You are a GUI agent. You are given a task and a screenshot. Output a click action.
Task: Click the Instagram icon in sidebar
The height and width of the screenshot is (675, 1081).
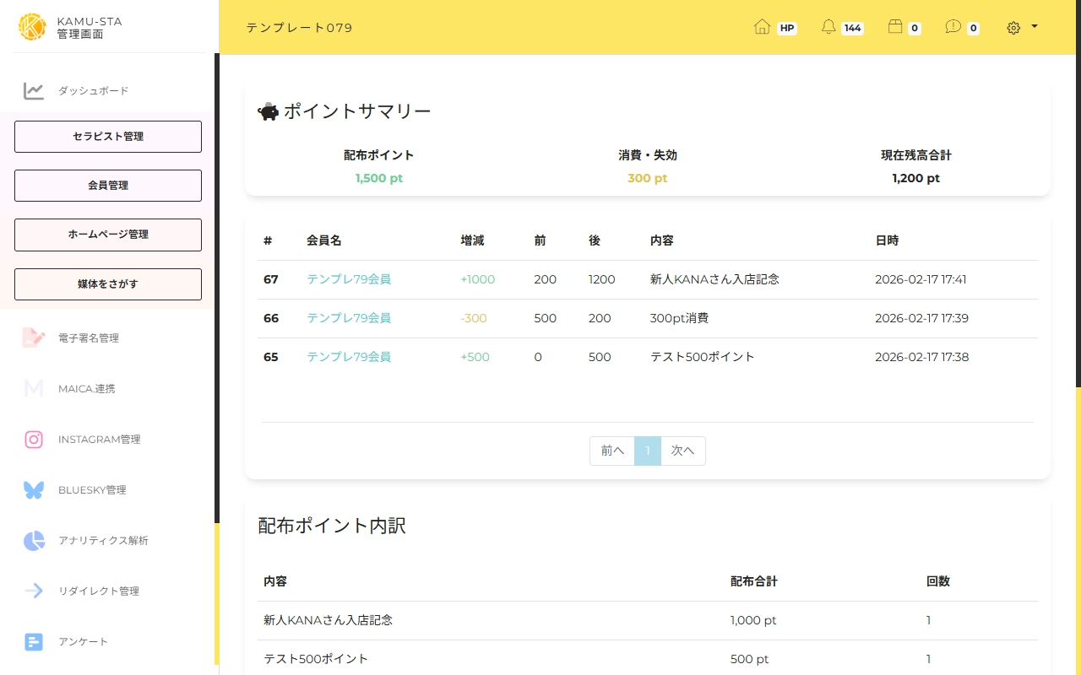[x=34, y=439]
